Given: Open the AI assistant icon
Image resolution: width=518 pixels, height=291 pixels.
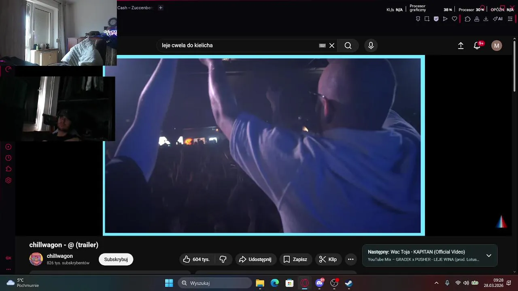Looking at the screenshot, I should 498,19.
